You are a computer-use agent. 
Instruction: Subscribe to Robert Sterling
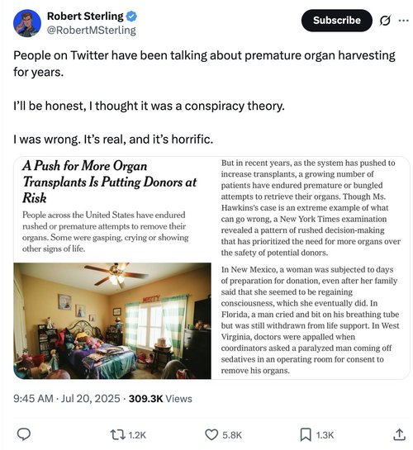point(336,21)
